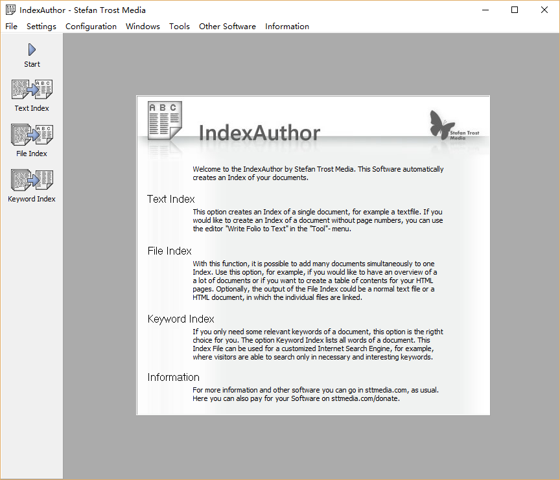Click the Keyword Index heading in welcome page

click(x=181, y=319)
